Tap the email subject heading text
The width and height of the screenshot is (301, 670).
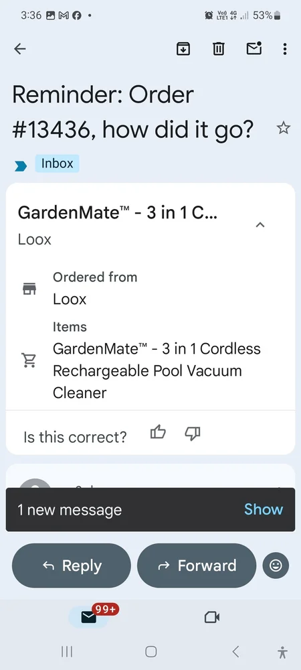[132, 111]
